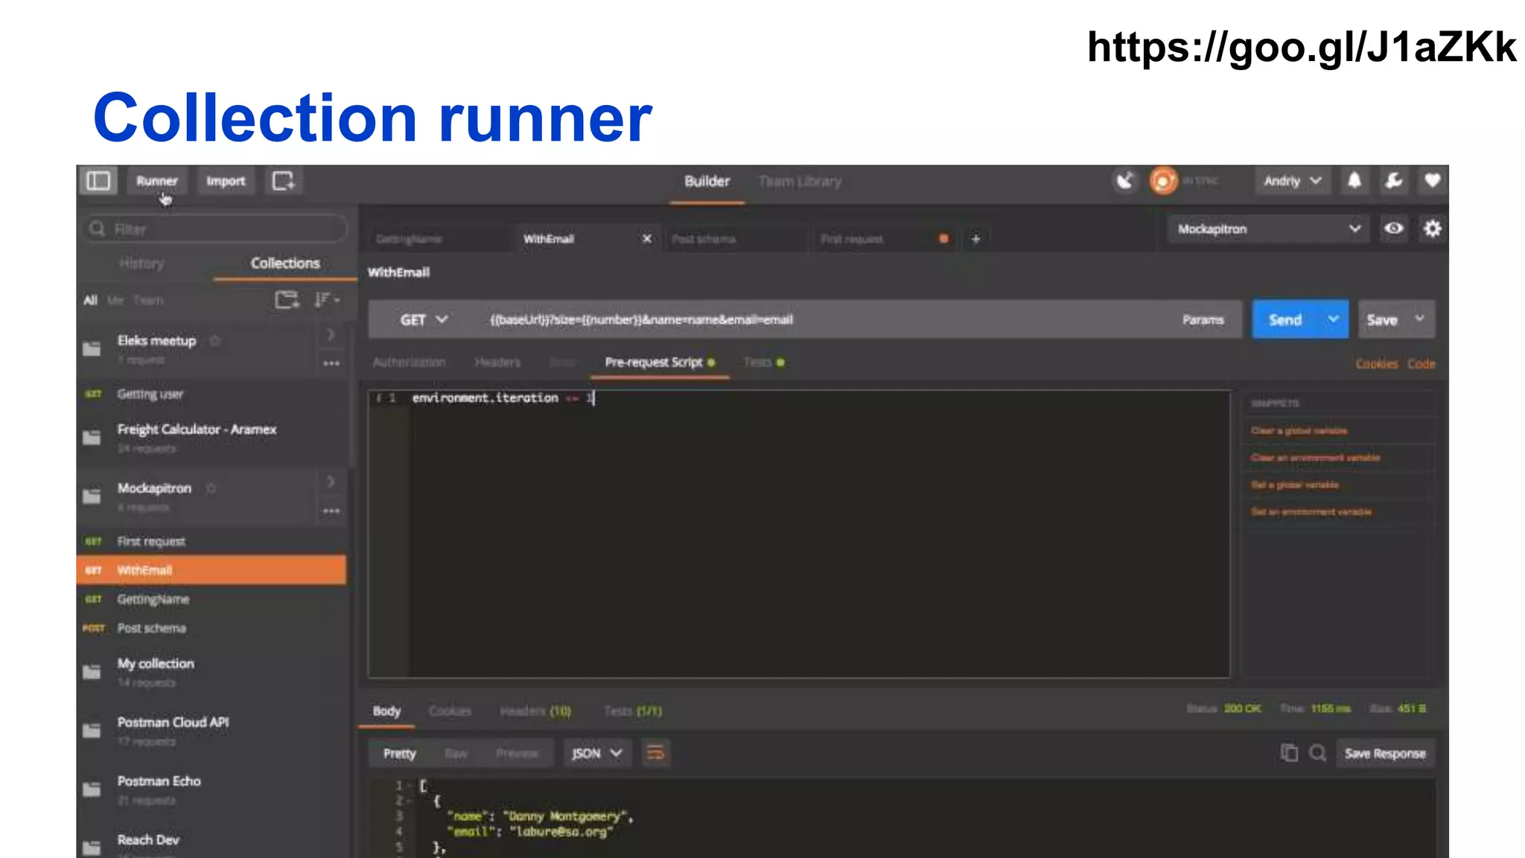Screen dimensions: 1525x858
Task: Open the Andriy user dropdown
Action: [1292, 181]
